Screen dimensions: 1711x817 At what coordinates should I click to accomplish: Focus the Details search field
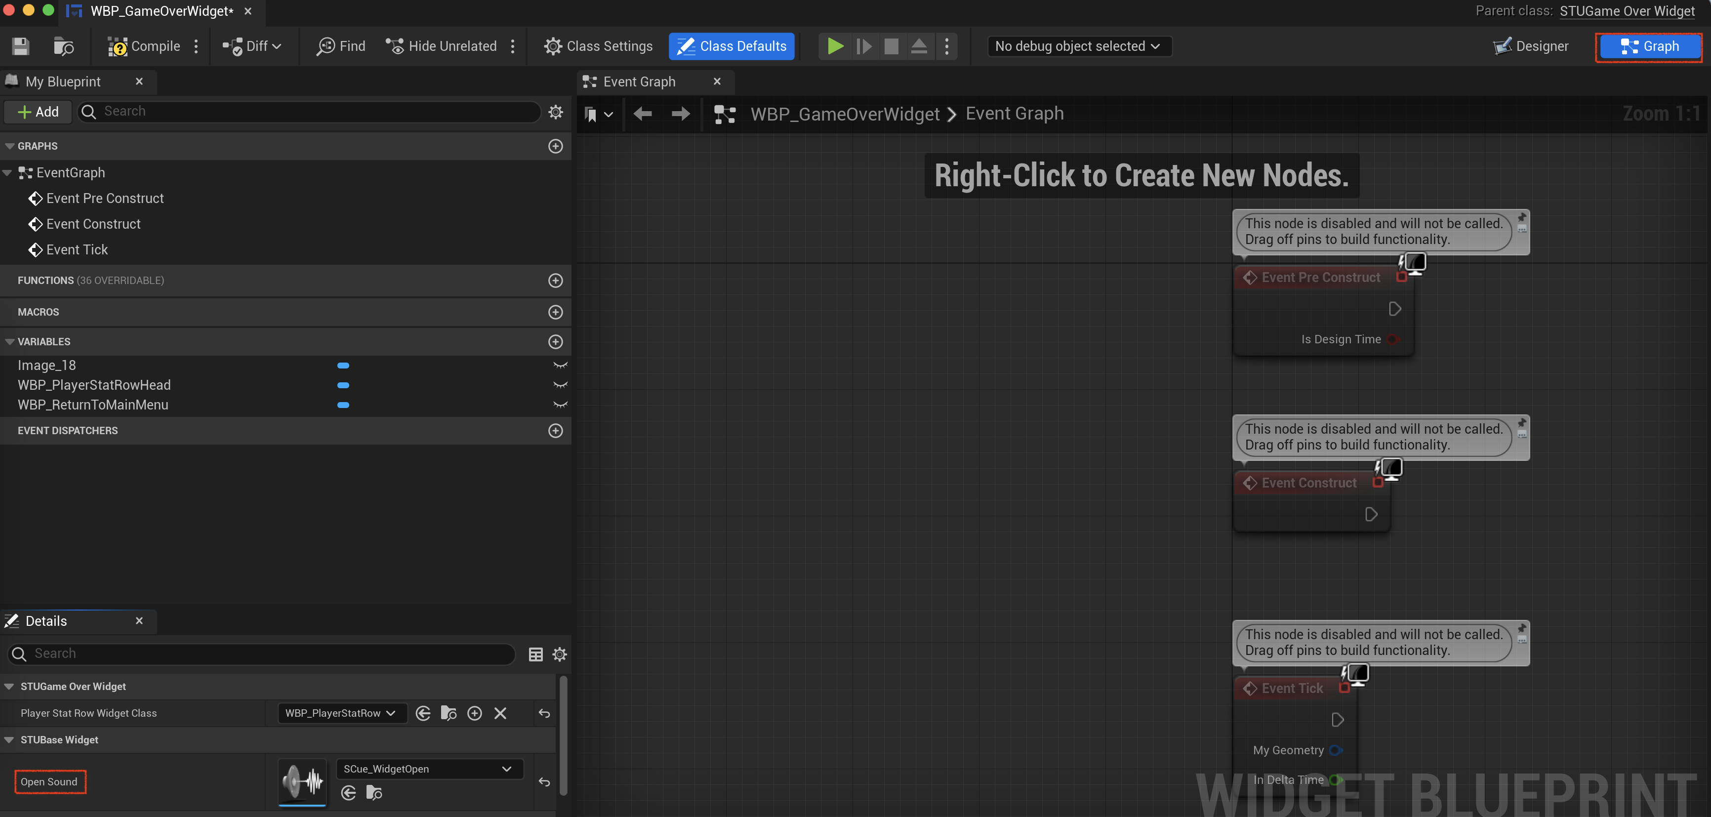click(262, 654)
